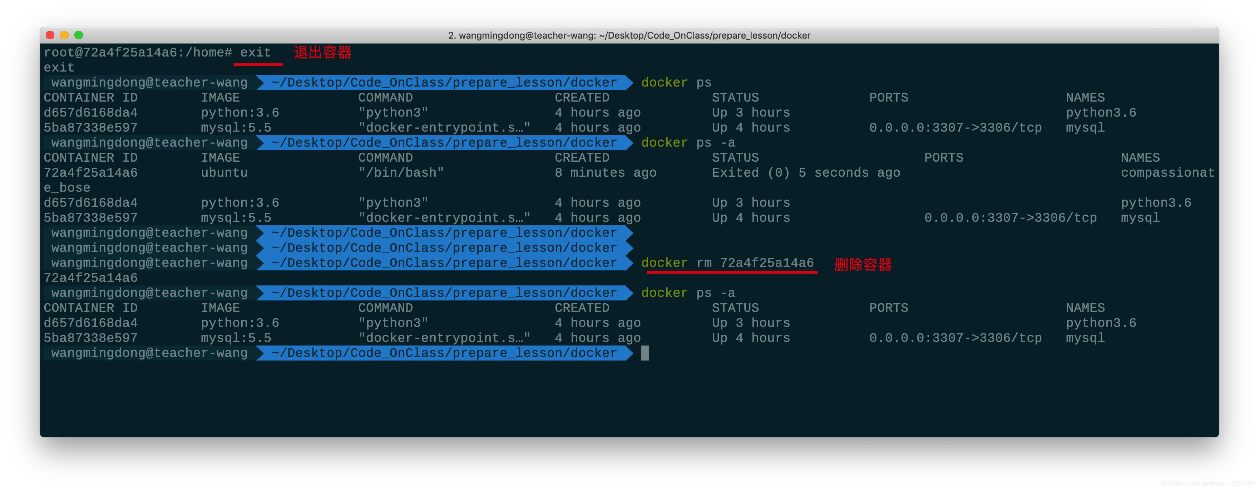Viewport: 1259px width, 490px height.
Task: Click the yellow minimize window button
Action: coord(64,35)
